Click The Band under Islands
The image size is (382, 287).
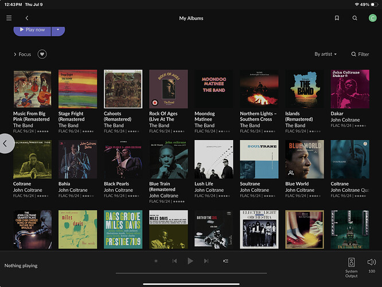tap(295, 125)
